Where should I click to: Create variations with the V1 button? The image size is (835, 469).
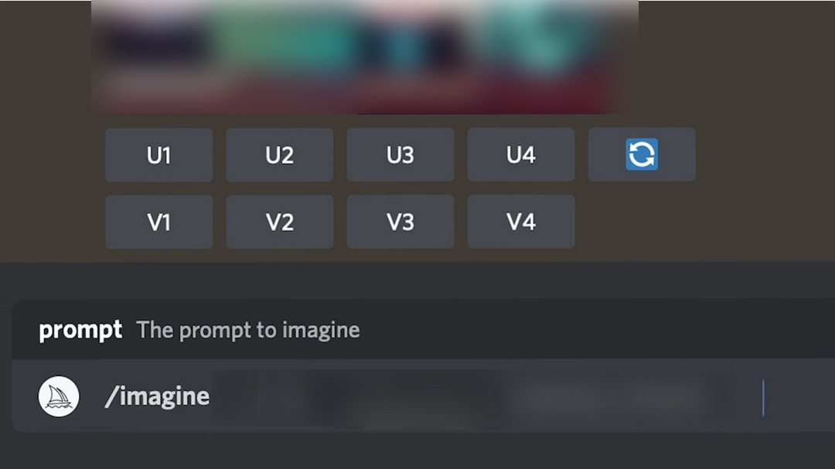click(x=158, y=223)
